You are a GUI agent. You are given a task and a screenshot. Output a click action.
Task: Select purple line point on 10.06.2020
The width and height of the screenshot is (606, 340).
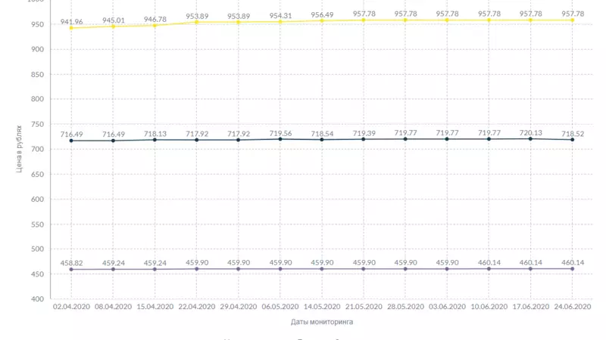[x=489, y=269]
